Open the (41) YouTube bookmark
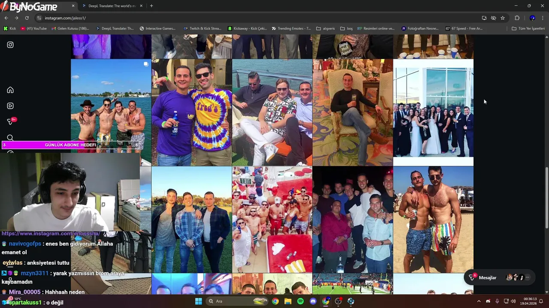The height and width of the screenshot is (308, 549). [33, 29]
